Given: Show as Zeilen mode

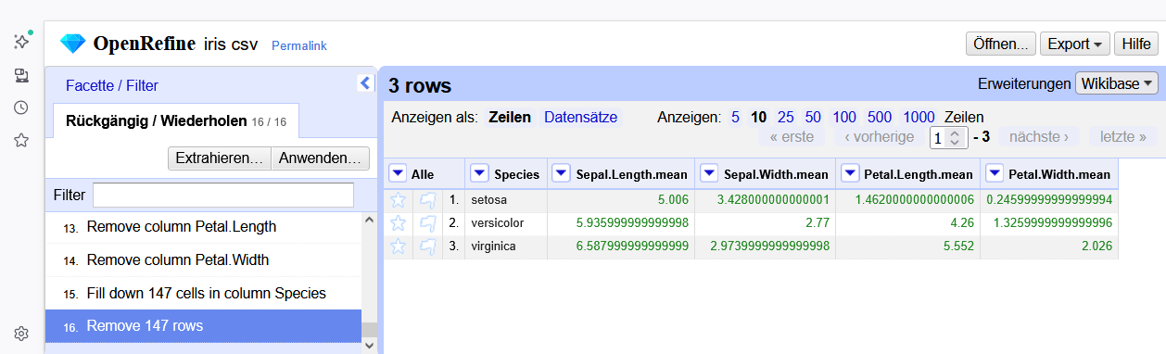Looking at the screenshot, I should point(510,117).
